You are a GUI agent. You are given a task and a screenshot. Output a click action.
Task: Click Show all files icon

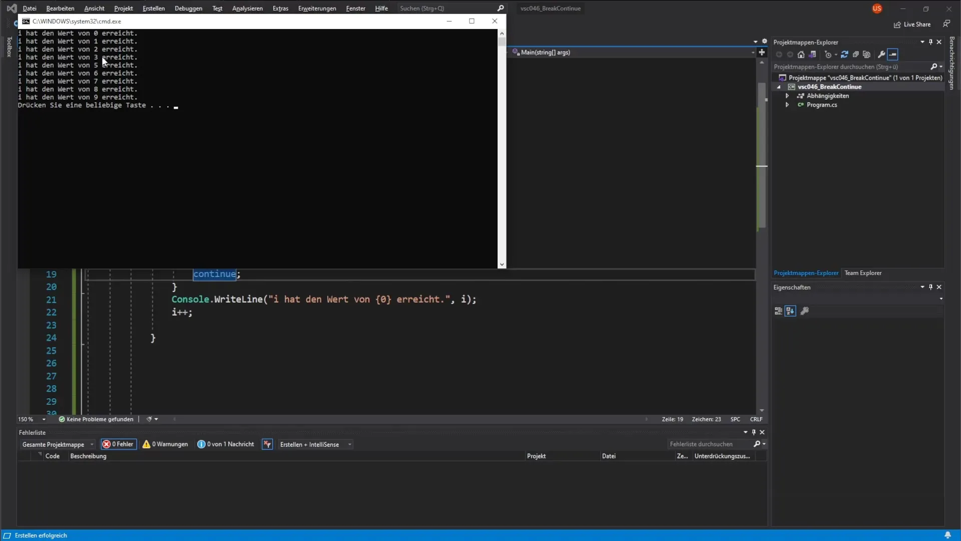[866, 55]
